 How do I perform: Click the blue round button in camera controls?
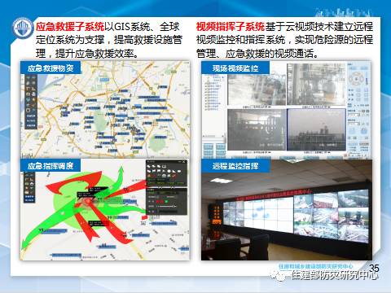tap(363, 131)
